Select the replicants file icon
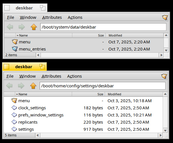 pyautogui.click(x=14, y=122)
